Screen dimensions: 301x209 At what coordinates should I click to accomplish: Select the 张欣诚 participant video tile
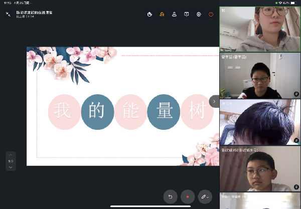click(260, 169)
